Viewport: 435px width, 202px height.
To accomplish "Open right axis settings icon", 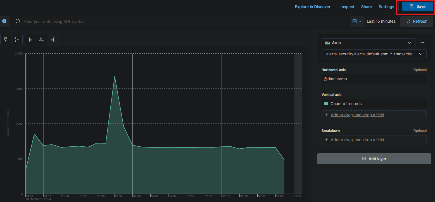I will tap(53, 39).
